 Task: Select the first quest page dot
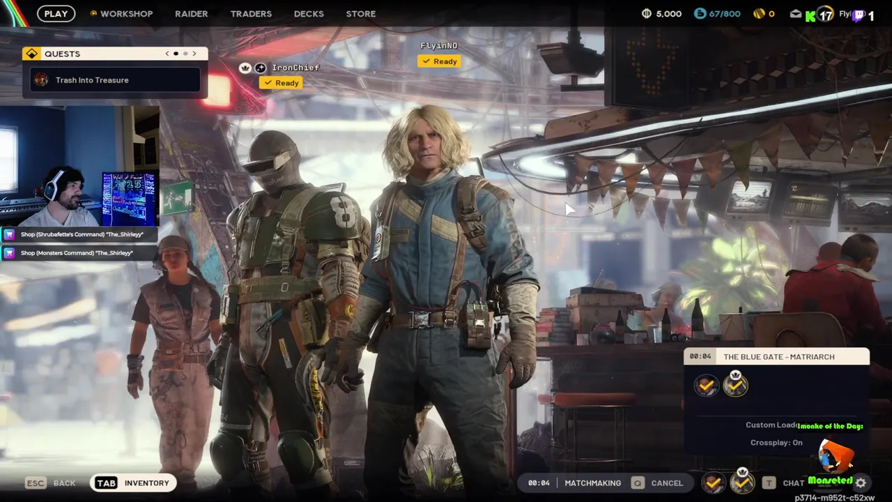(x=176, y=54)
